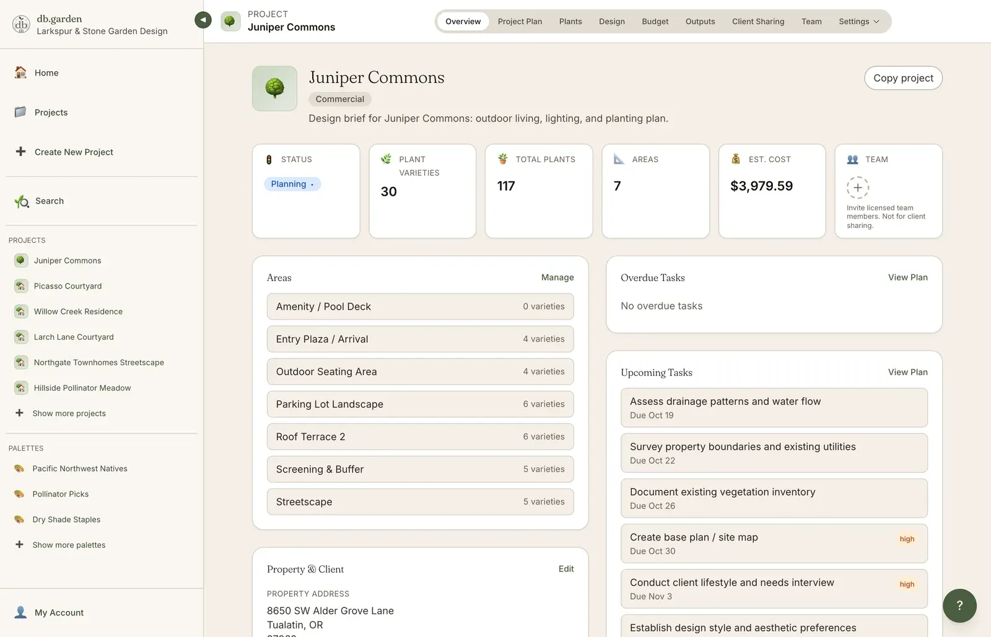The width and height of the screenshot is (991, 637).
Task: Click the Copy project button
Action: pyautogui.click(x=903, y=78)
